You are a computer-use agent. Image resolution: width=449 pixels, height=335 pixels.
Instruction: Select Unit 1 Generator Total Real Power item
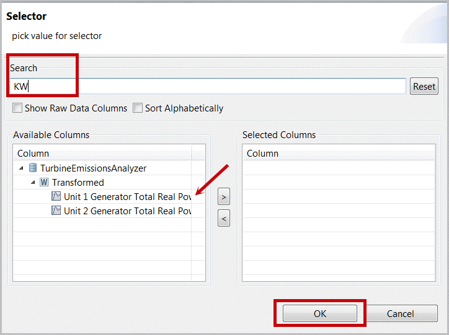point(127,196)
